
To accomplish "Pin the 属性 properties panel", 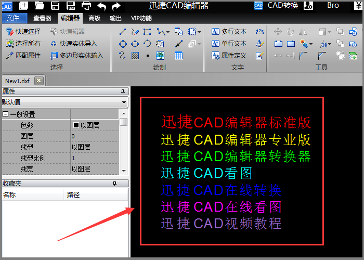I will point(123,92).
